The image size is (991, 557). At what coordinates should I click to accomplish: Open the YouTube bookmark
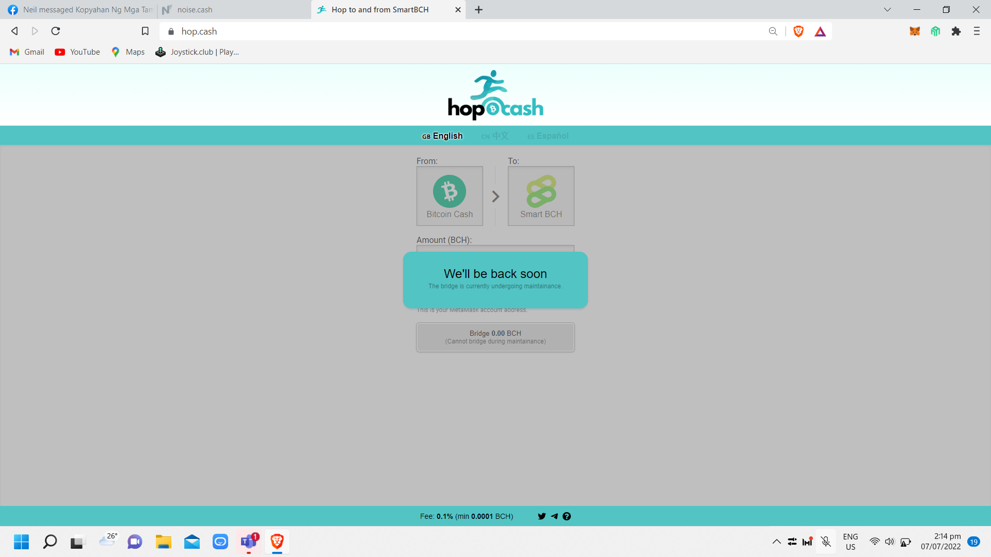(77, 52)
